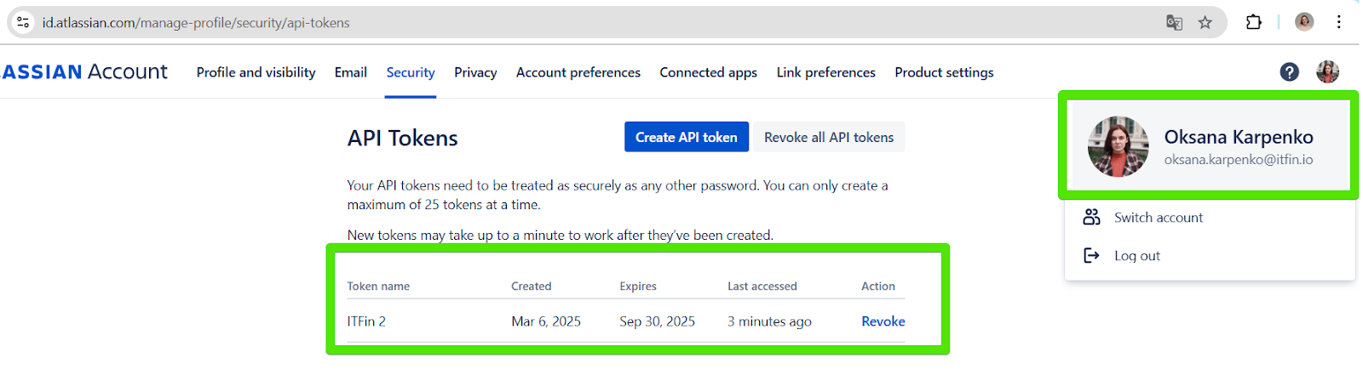Select the Account preferences tab

[578, 72]
